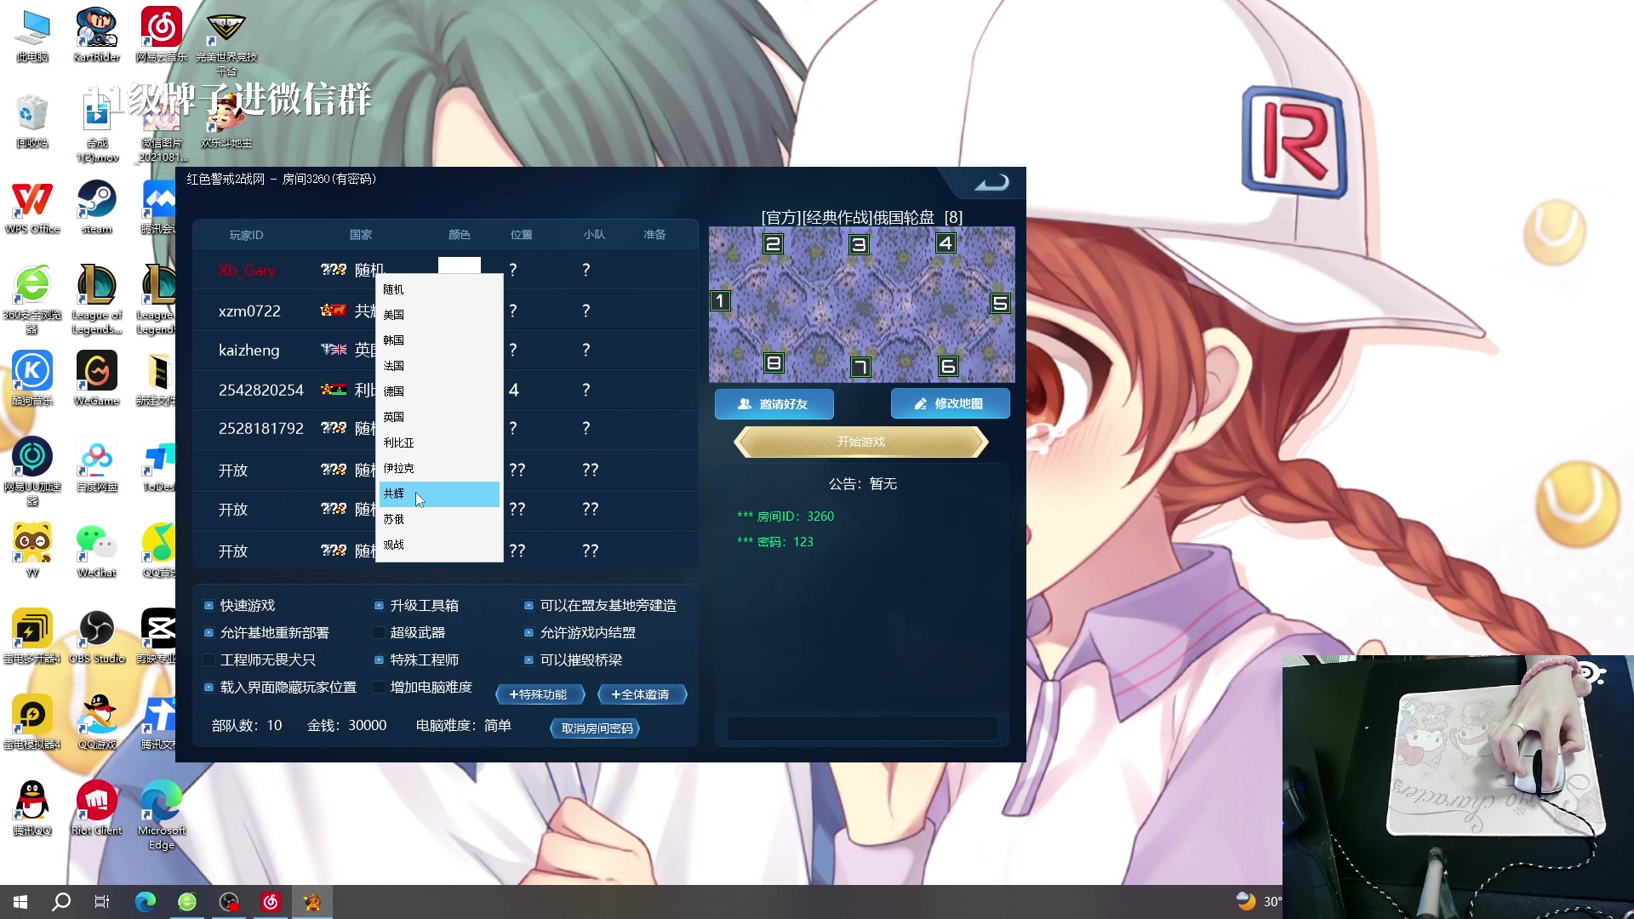Image resolution: width=1634 pixels, height=919 pixels.
Task: Open team dropdown for Xb_Gary row
Action: point(586,270)
